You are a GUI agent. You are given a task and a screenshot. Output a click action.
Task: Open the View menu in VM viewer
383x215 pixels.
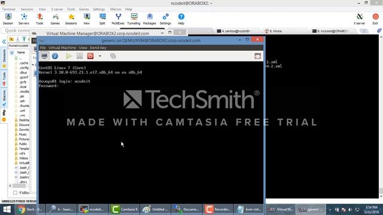pos(83,48)
